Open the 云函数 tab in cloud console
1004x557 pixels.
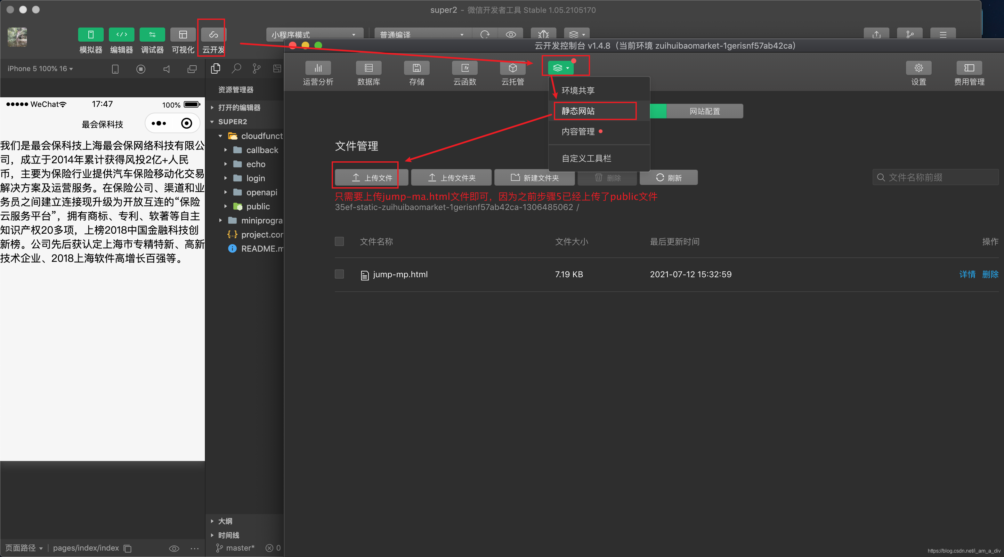click(465, 73)
